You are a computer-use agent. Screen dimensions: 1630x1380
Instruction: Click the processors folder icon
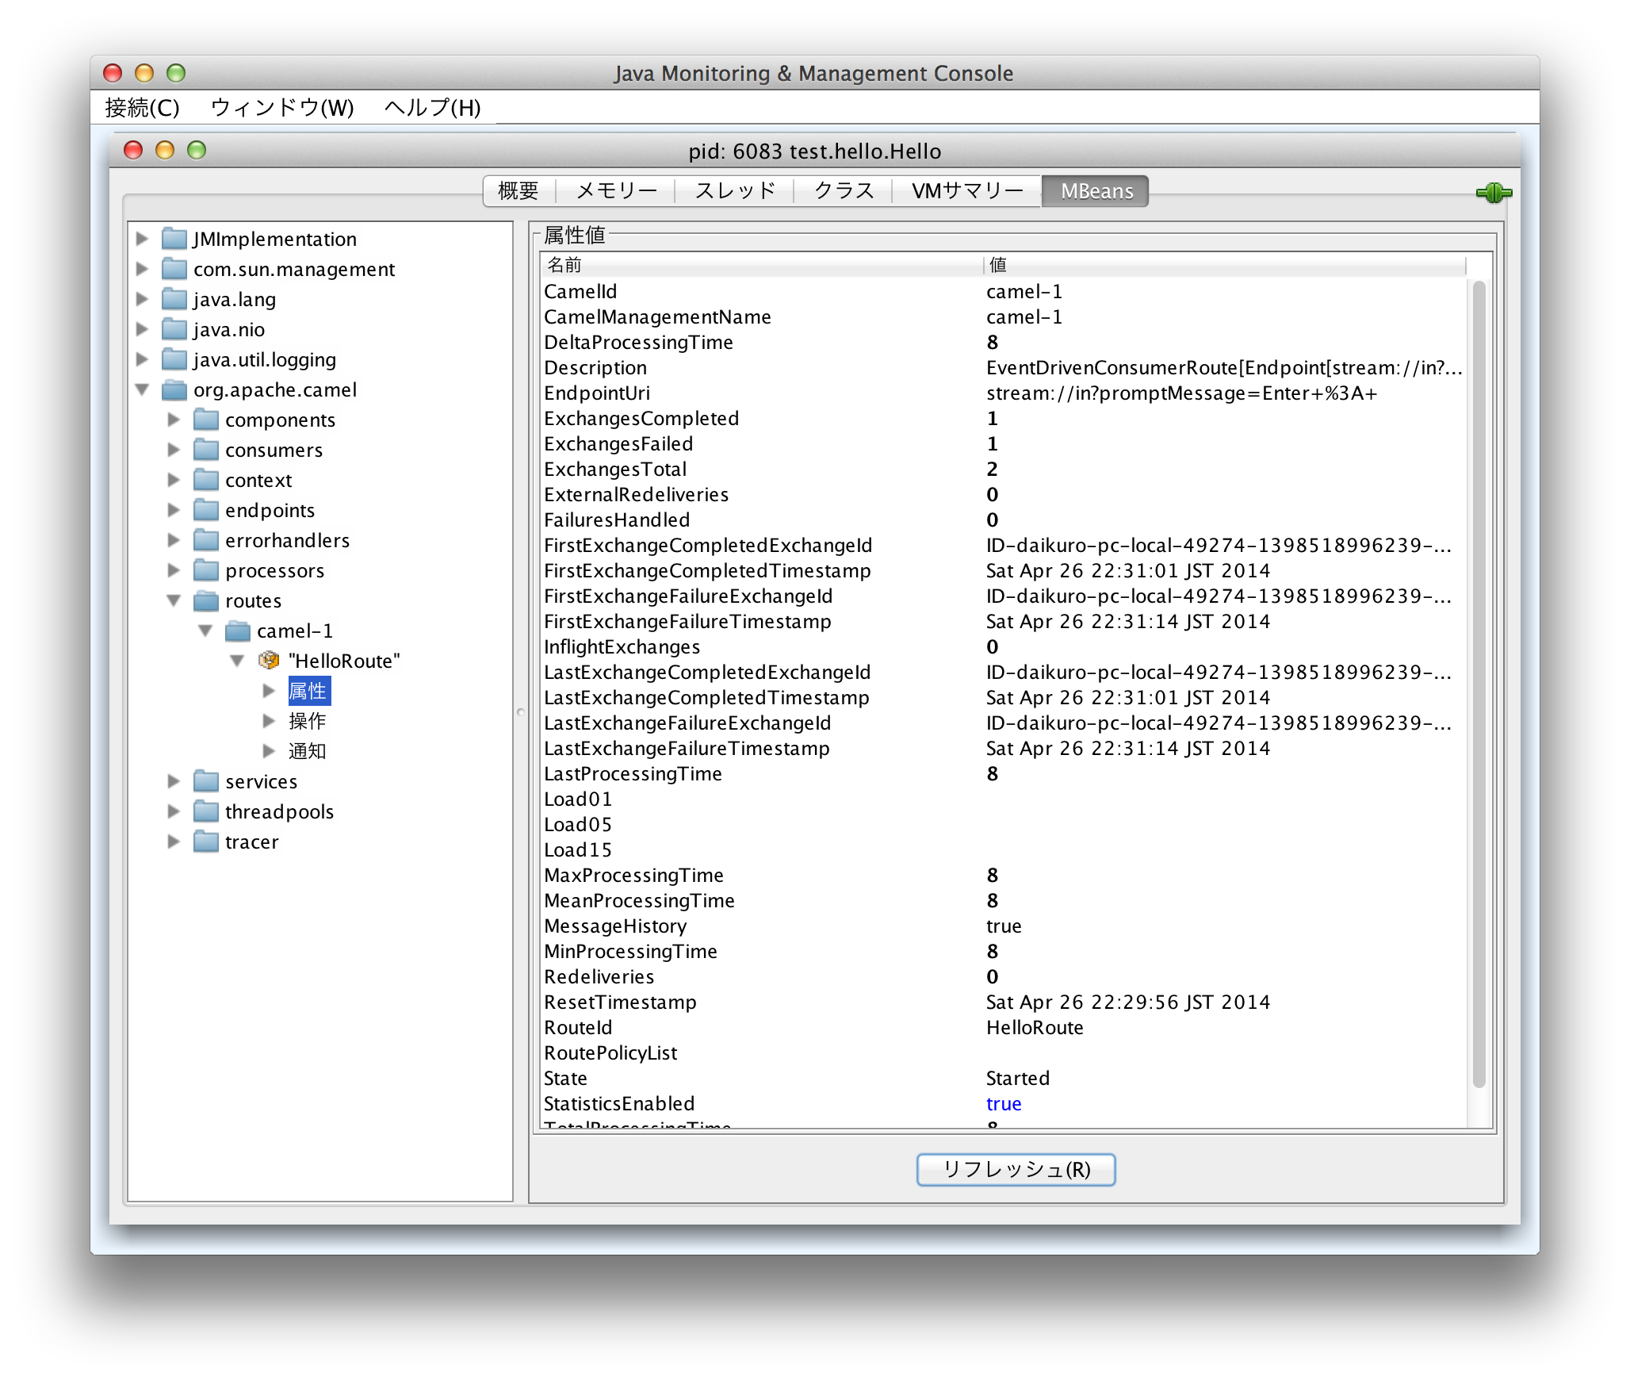tap(206, 570)
